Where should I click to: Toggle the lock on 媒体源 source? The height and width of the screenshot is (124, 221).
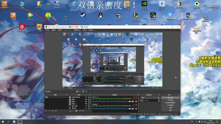(89, 108)
